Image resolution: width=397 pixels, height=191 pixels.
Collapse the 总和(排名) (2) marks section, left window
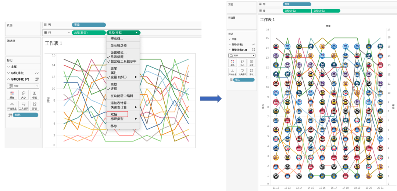(8, 79)
